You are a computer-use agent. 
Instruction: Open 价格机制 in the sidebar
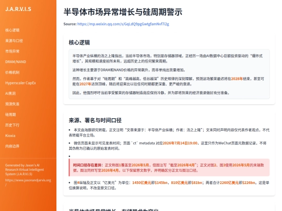pyautogui.click(x=12, y=72)
